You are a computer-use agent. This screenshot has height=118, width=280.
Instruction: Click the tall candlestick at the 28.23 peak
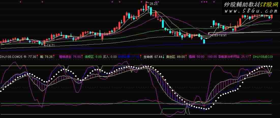pos(146,7)
